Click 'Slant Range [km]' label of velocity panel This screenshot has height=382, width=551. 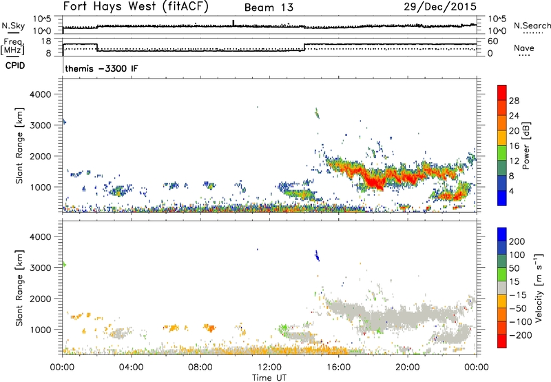20,288
